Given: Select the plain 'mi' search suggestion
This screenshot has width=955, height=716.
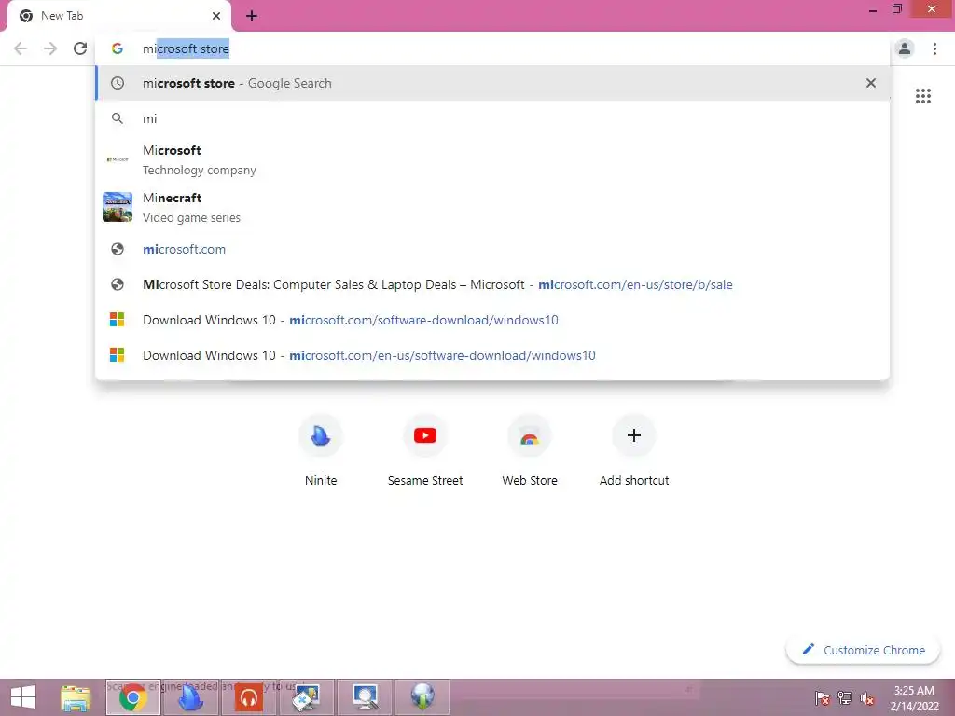Looking at the screenshot, I should click(492, 118).
